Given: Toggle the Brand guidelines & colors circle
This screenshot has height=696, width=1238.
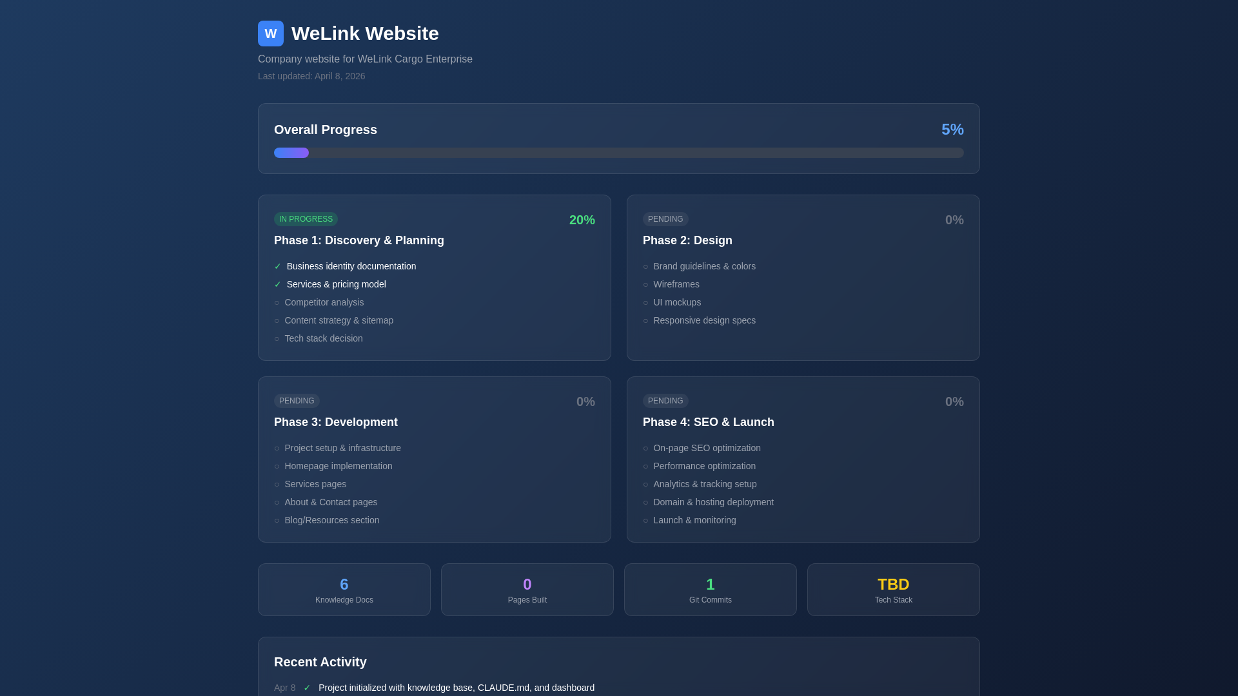Looking at the screenshot, I should (645, 267).
